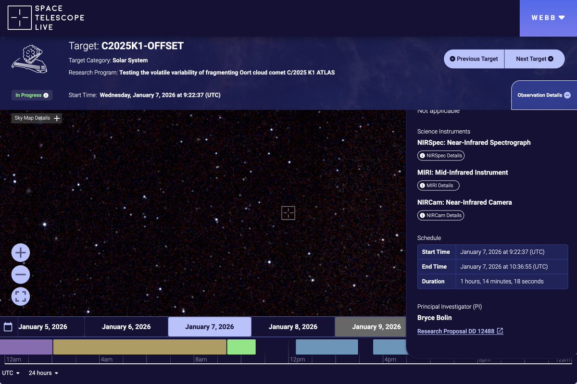Open NIRSpec Details
This screenshot has height=384, width=577.
441,156
